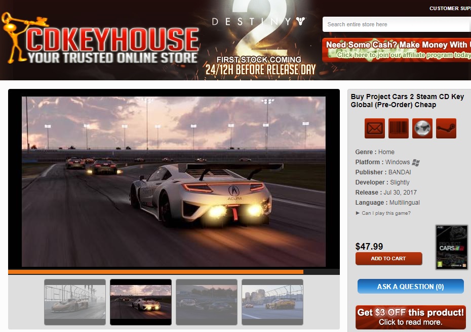Click the global region globe icon
The width and height of the screenshot is (471, 332).
click(x=422, y=128)
